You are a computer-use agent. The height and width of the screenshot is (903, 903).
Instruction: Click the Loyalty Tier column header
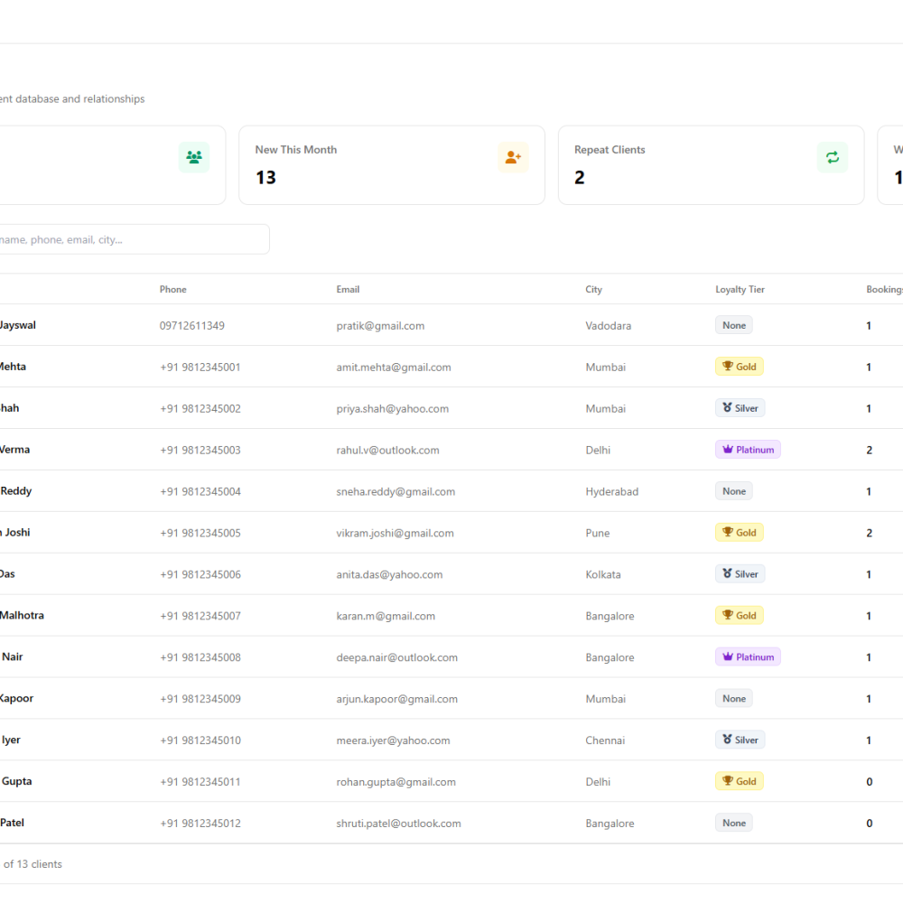[x=740, y=289]
